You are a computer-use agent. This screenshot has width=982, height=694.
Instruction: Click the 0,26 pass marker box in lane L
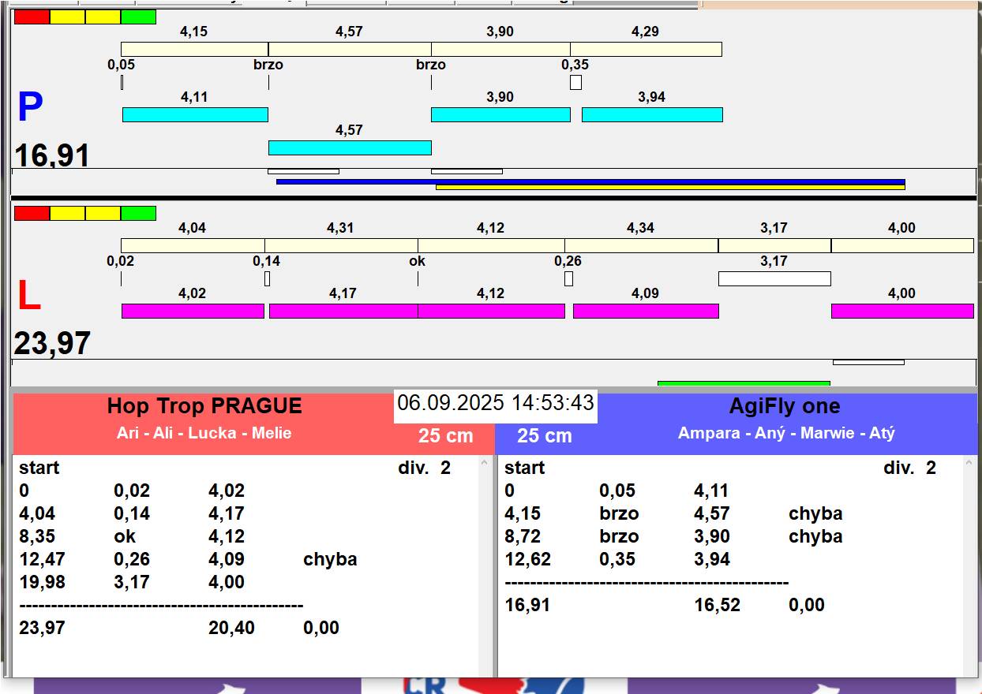tap(568, 278)
